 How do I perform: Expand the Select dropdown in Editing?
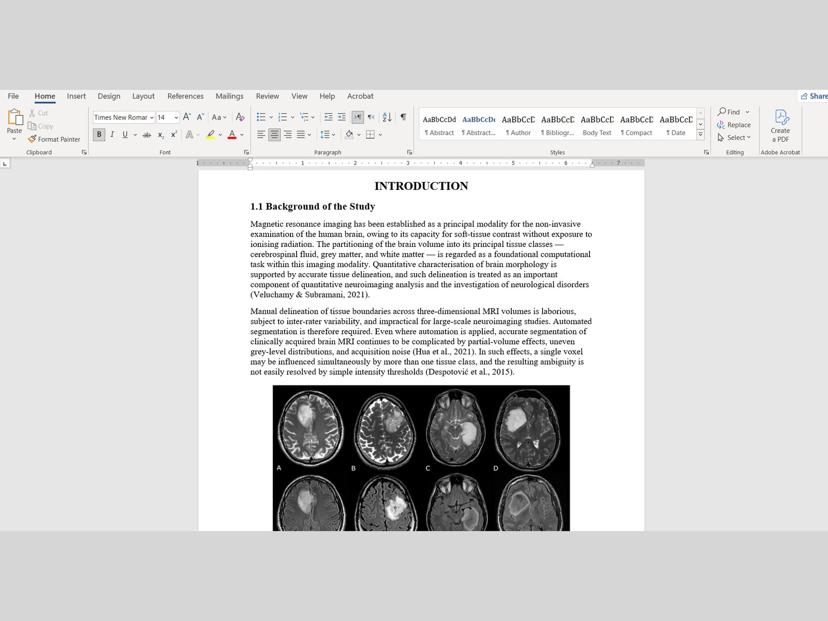pyautogui.click(x=749, y=138)
